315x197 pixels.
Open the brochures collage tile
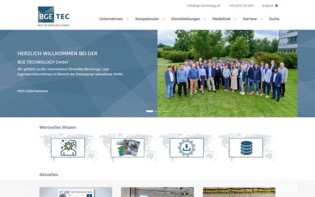coord(128,148)
